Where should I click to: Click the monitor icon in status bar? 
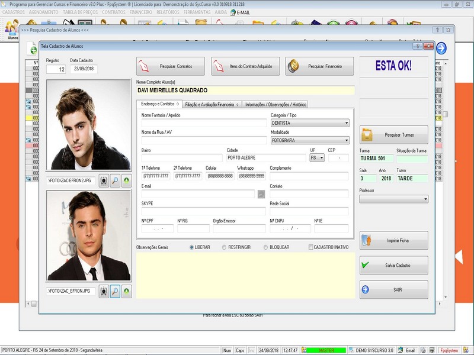coord(432,350)
